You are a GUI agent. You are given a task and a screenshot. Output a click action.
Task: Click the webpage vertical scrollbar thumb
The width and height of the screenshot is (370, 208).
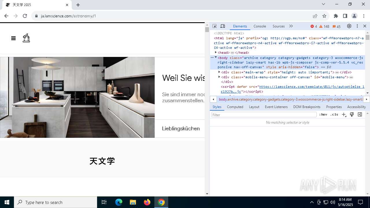coord(207,29)
